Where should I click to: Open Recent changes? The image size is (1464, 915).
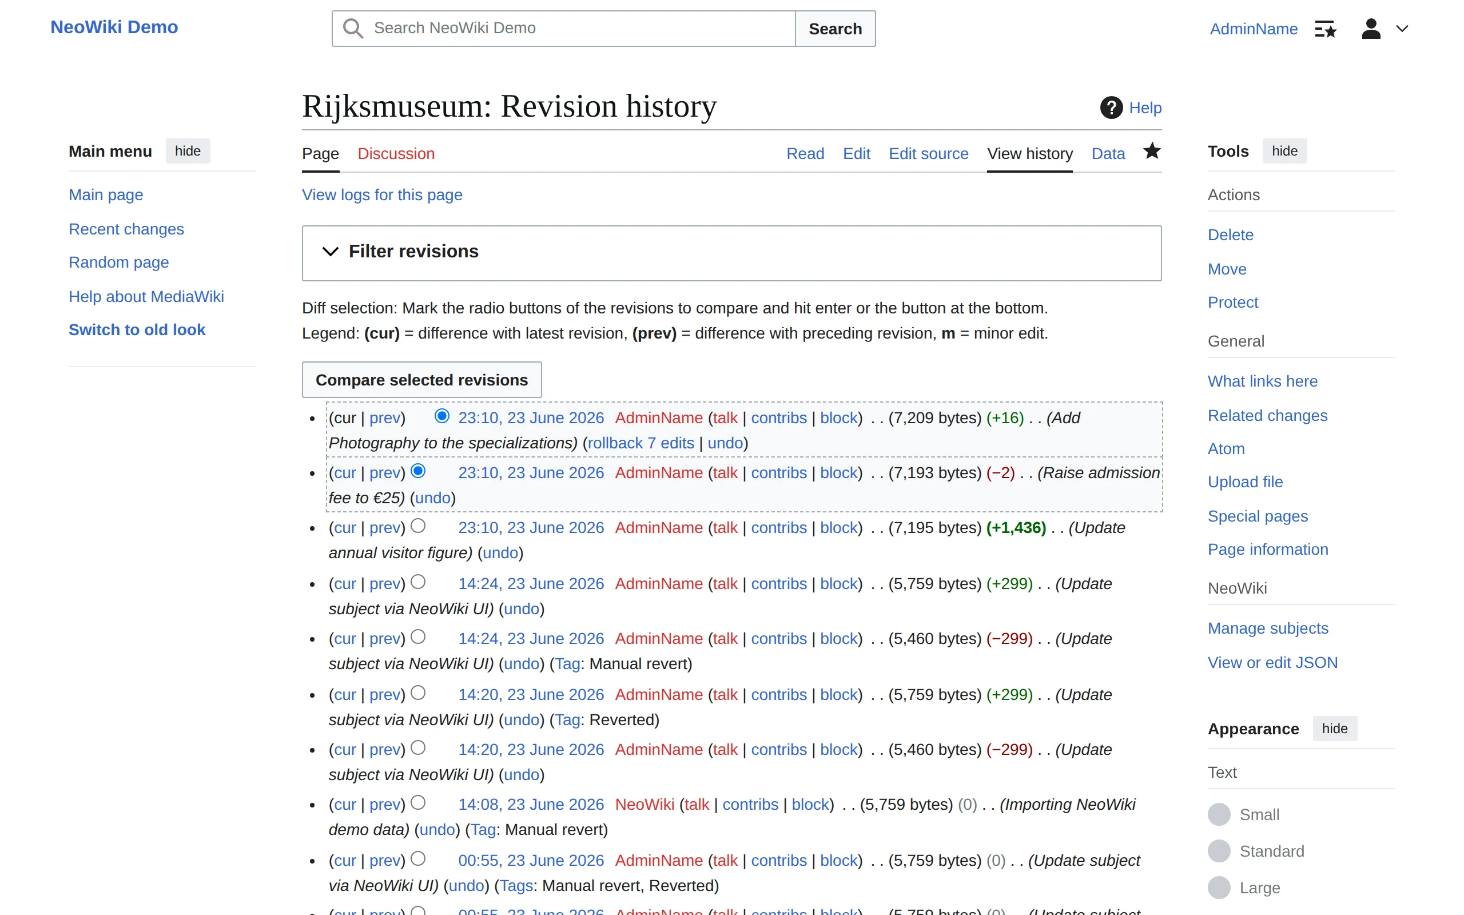(126, 229)
